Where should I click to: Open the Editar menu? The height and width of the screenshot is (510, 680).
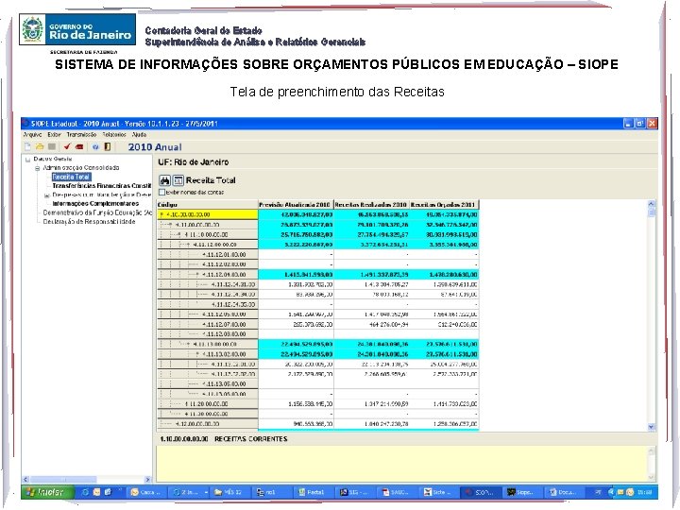(54, 135)
